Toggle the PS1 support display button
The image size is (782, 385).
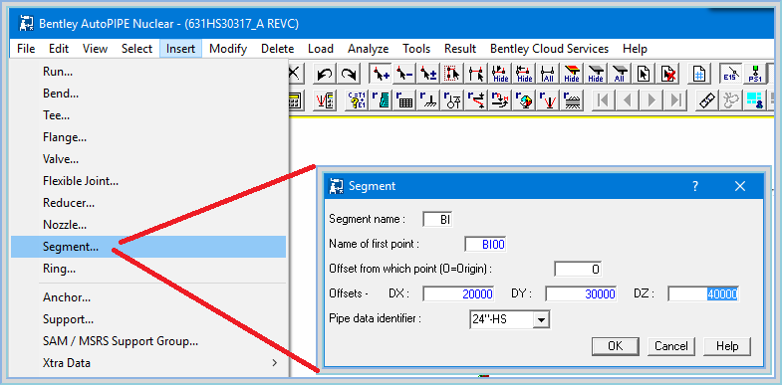point(755,75)
